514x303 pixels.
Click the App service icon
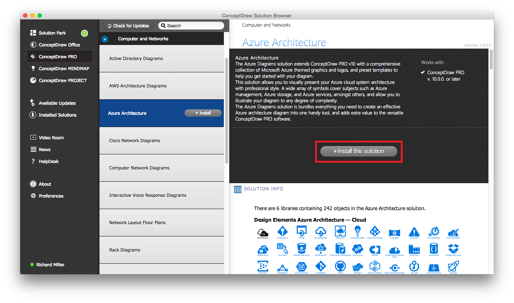point(340,232)
